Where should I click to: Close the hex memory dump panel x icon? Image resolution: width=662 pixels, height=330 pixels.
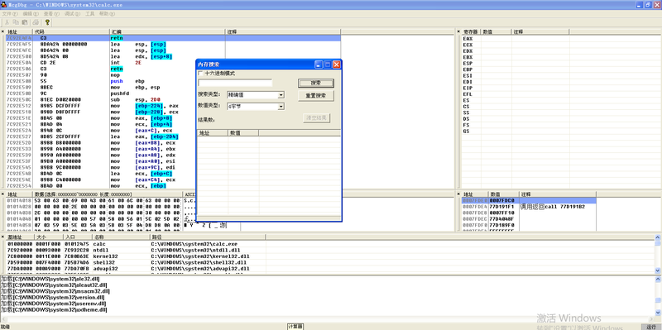pyautogui.click(x=3, y=194)
